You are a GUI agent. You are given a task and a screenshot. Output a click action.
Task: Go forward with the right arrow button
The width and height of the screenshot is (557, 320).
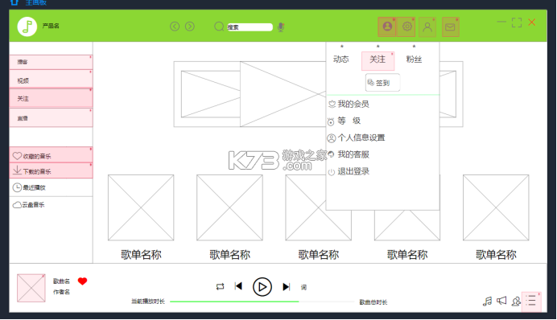tap(190, 27)
